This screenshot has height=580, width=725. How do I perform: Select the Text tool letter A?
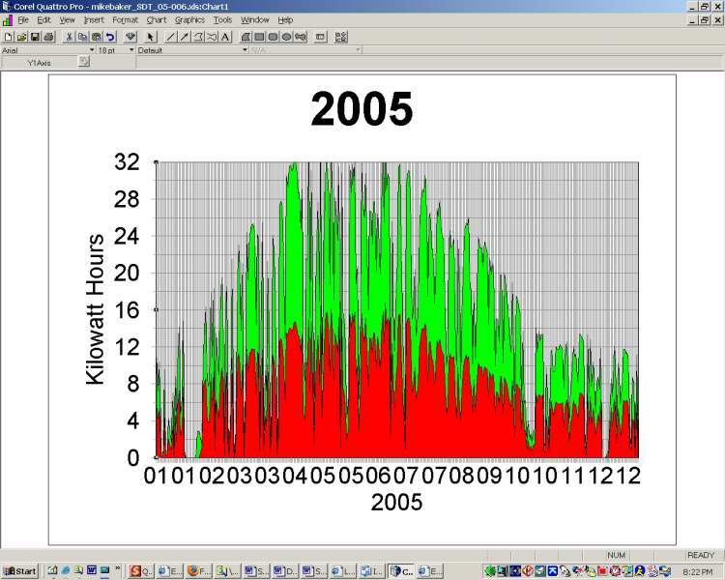coord(225,37)
